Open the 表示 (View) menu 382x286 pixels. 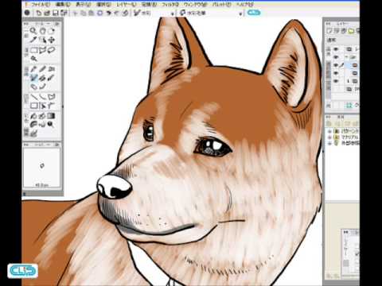pyautogui.click(x=83, y=5)
